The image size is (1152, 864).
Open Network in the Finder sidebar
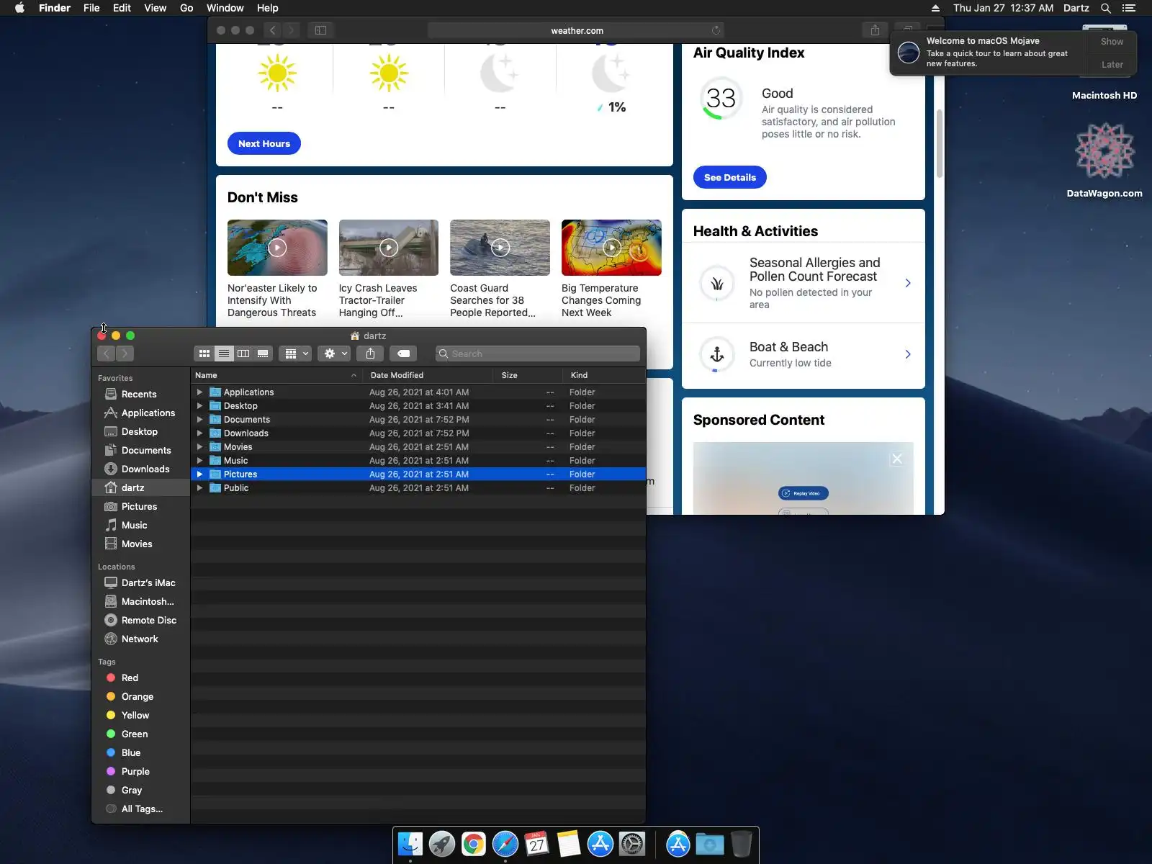click(140, 639)
